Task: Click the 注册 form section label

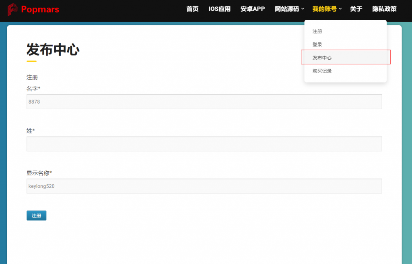Action: pos(32,77)
